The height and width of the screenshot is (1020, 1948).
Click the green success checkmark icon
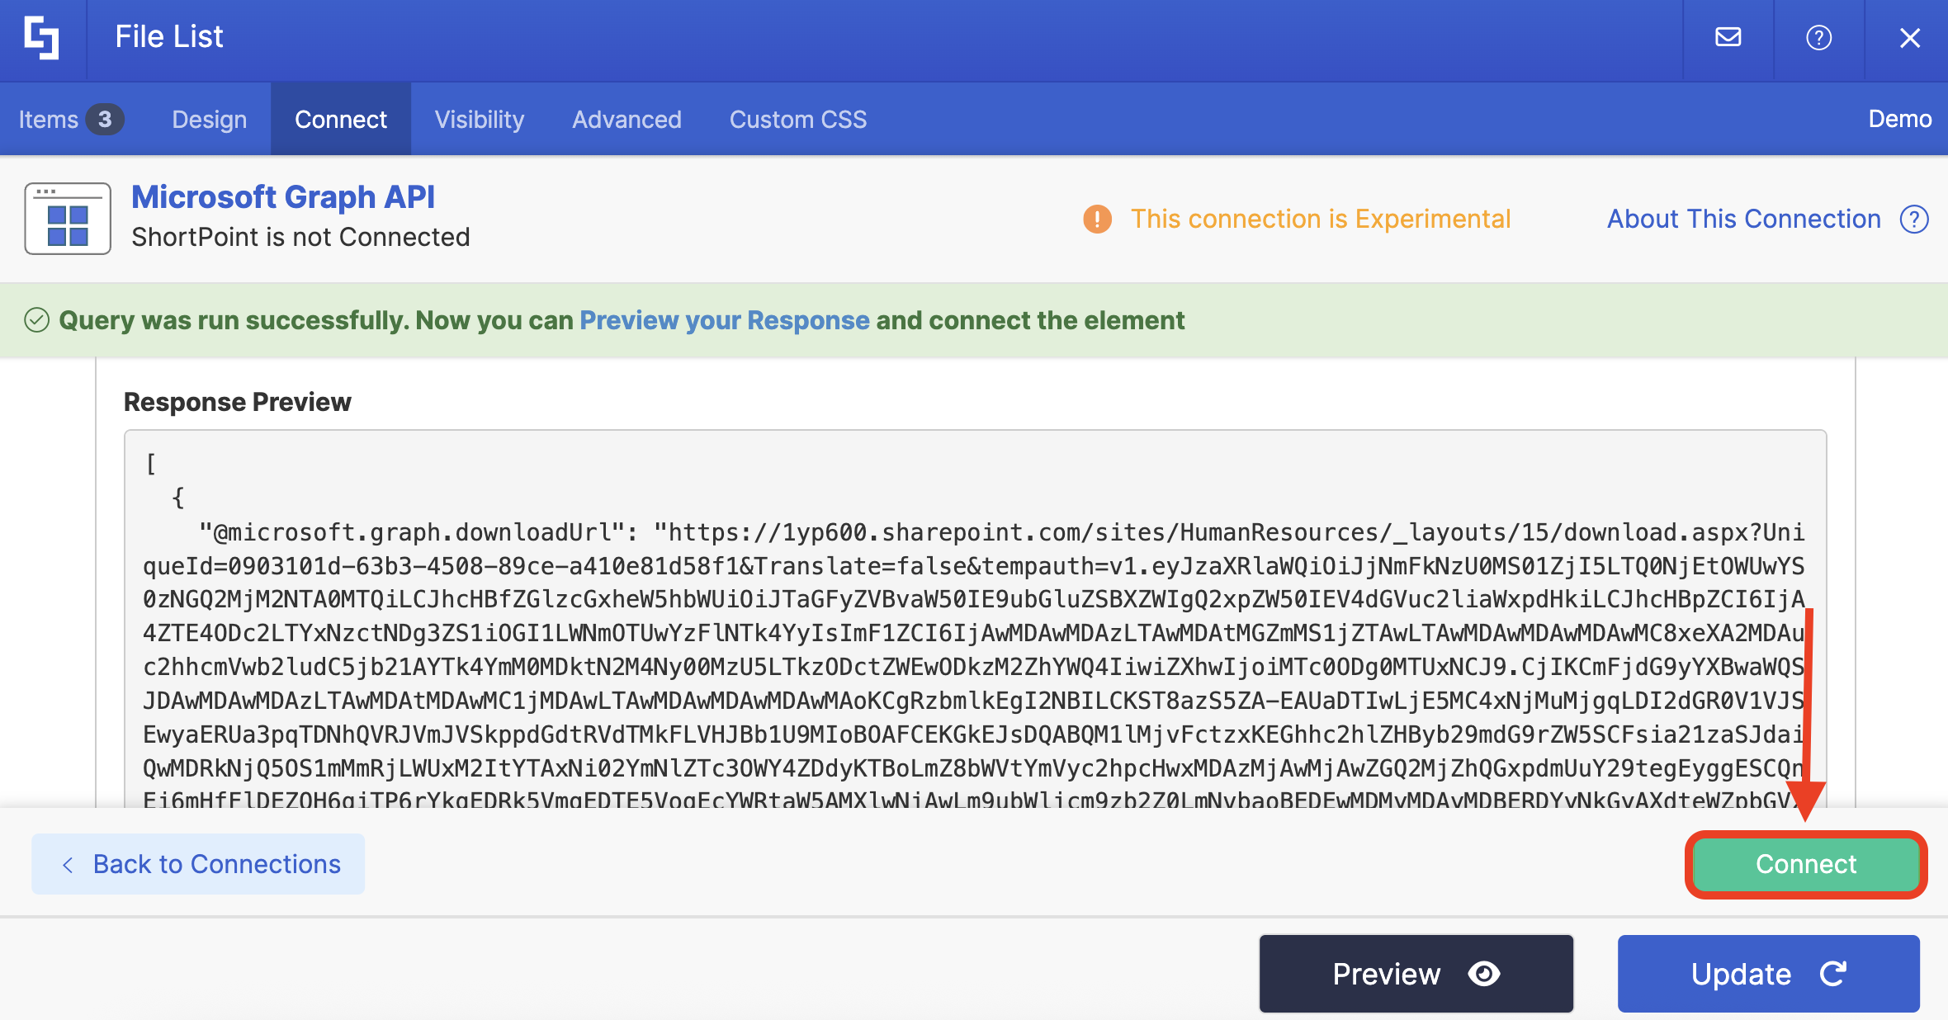coord(37,320)
